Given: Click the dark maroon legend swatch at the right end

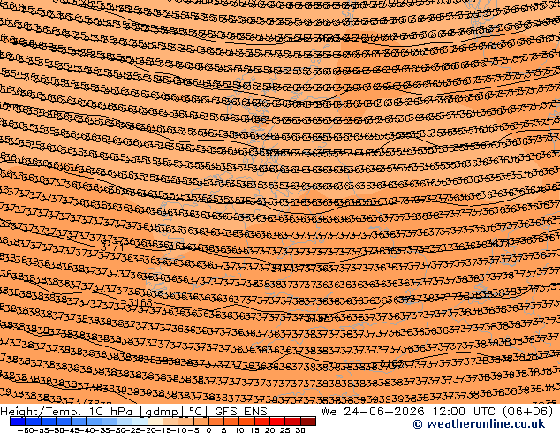Looking at the screenshot, I should point(309,422).
